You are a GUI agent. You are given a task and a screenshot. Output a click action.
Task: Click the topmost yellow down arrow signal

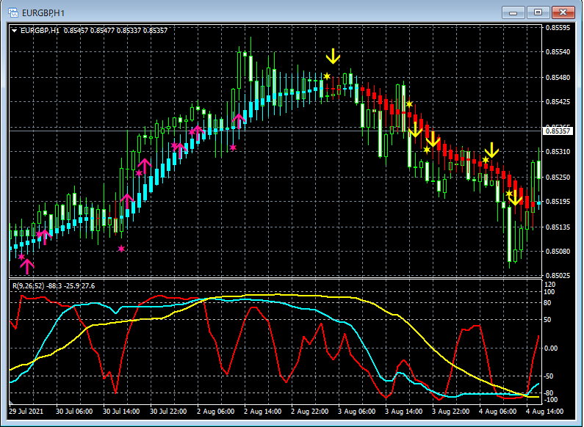click(333, 56)
